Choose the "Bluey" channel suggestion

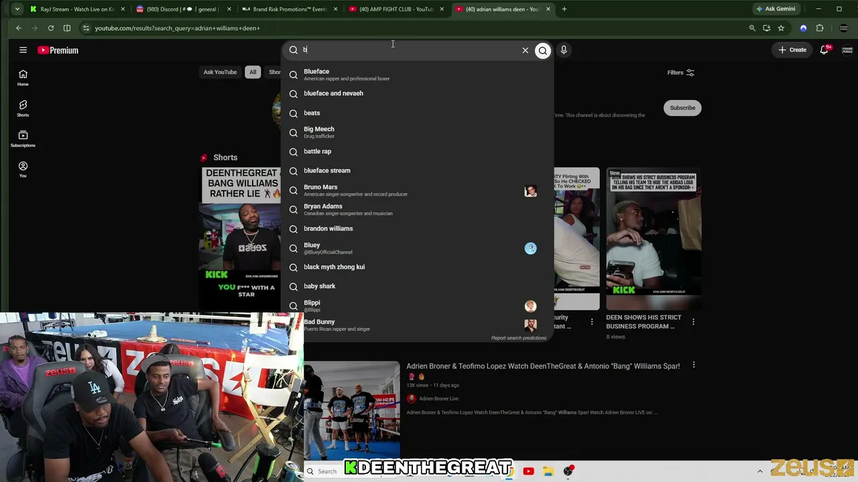click(417, 248)
